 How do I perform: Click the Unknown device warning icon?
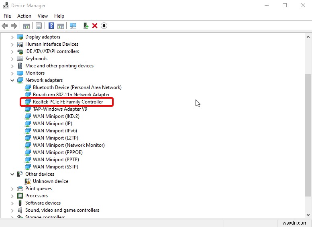pos(28,181)
